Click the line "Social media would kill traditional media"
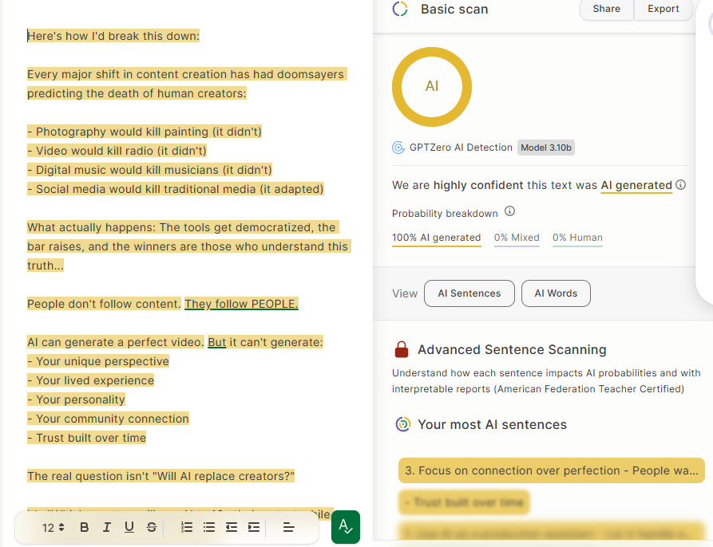This screenshot has height=547, width=713. (176, 189)
